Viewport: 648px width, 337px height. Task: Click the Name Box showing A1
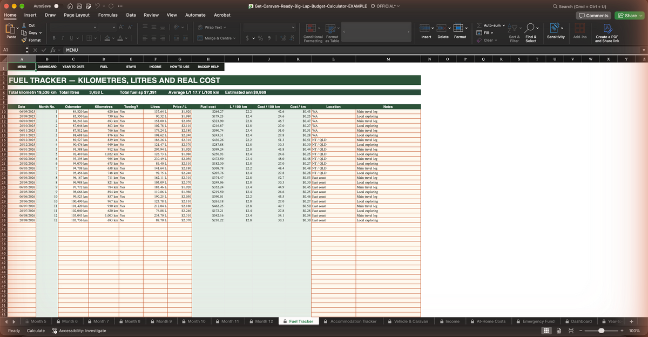(x=12, y=50)
